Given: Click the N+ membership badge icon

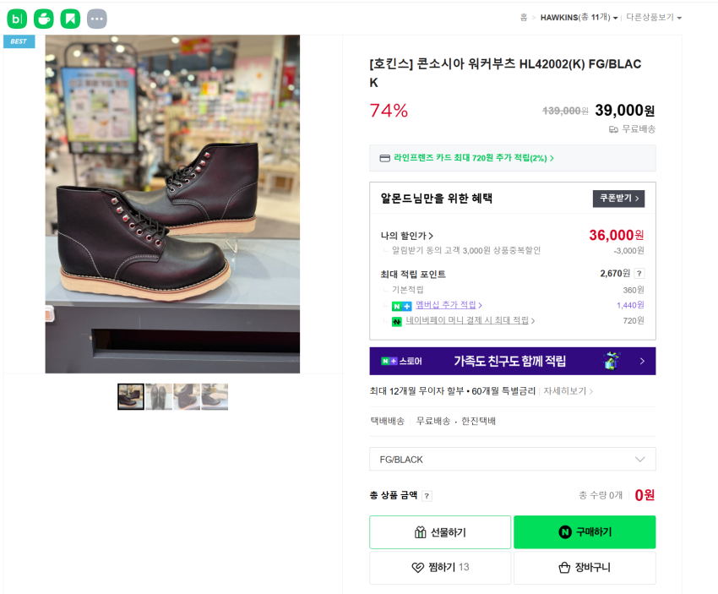Looking at the screenshot, I should [401, 306].
